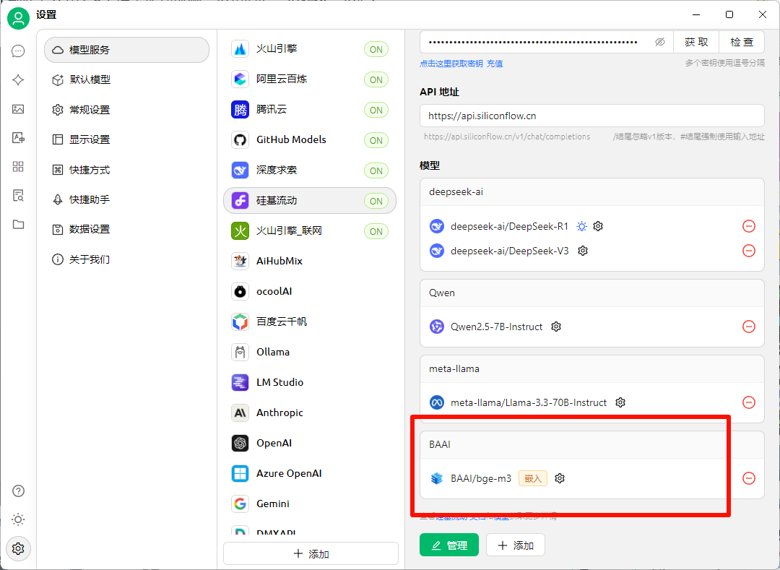Viewport: 780px width, 570px height.
Task: Toggle the 深度求索 ON switch
Action: pos(376,170)
